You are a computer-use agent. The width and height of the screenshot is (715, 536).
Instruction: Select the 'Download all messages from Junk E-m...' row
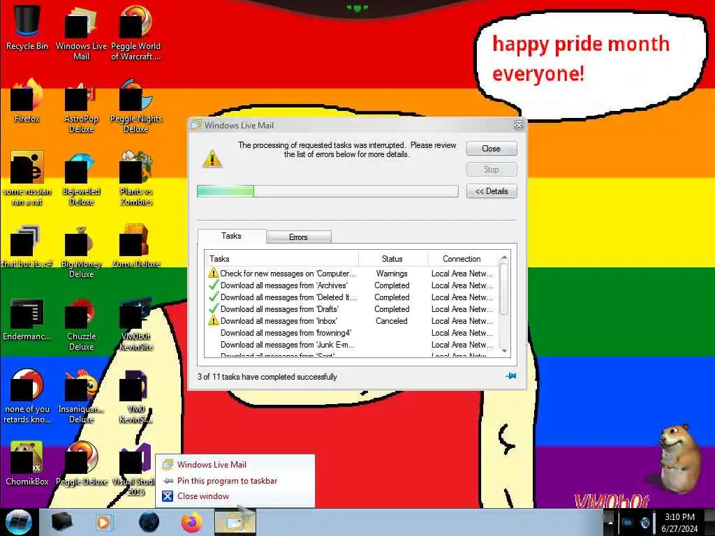(351, 345)
